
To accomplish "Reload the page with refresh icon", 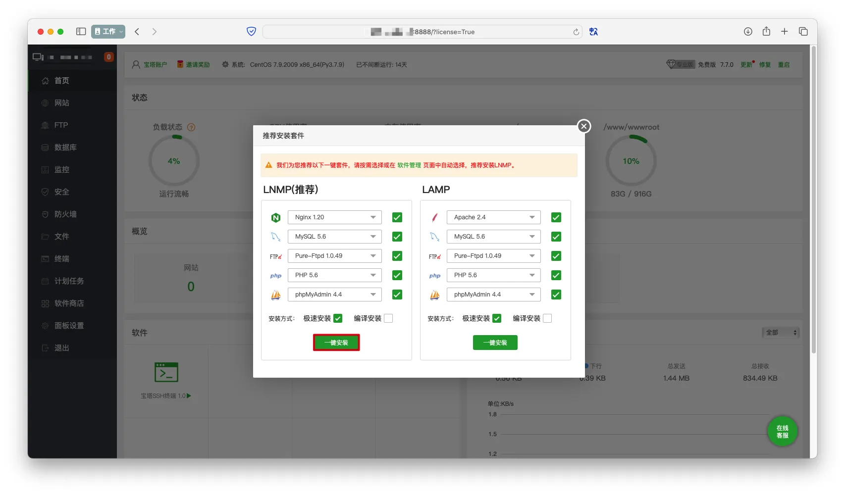I will (x=576, y=32).
